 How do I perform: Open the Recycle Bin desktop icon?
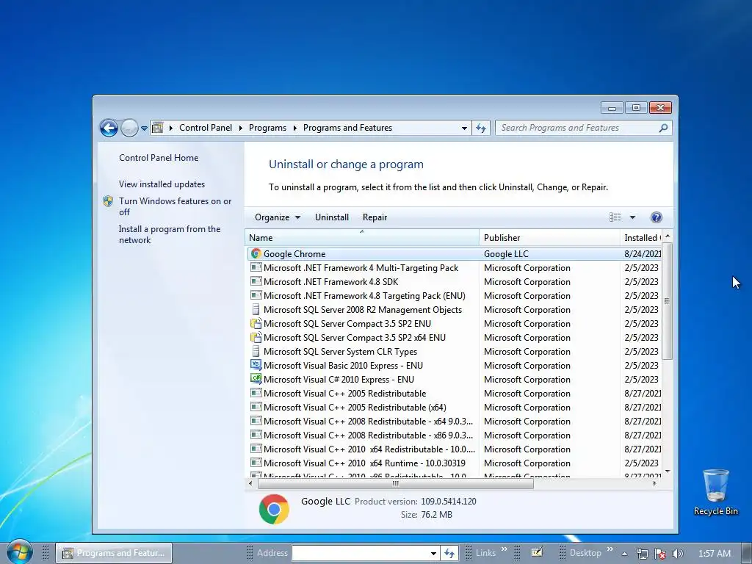pyautogui.click(x=715, y=492)
